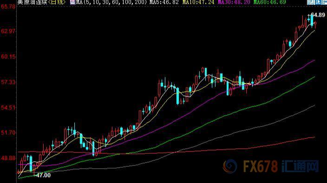The width and height of the screenshot is (327, 183).
Task: Click the 62.97 price axis label
Action: coord(8,31)
